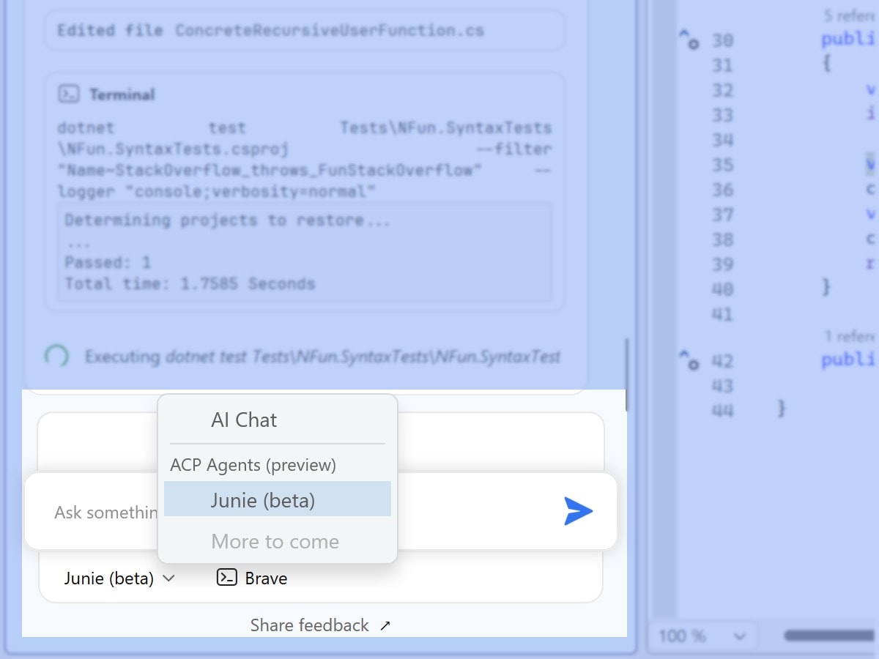The image size is (879, 659).
Task: Expand the 100 % zoom dropdown
Action: point(702,636)
